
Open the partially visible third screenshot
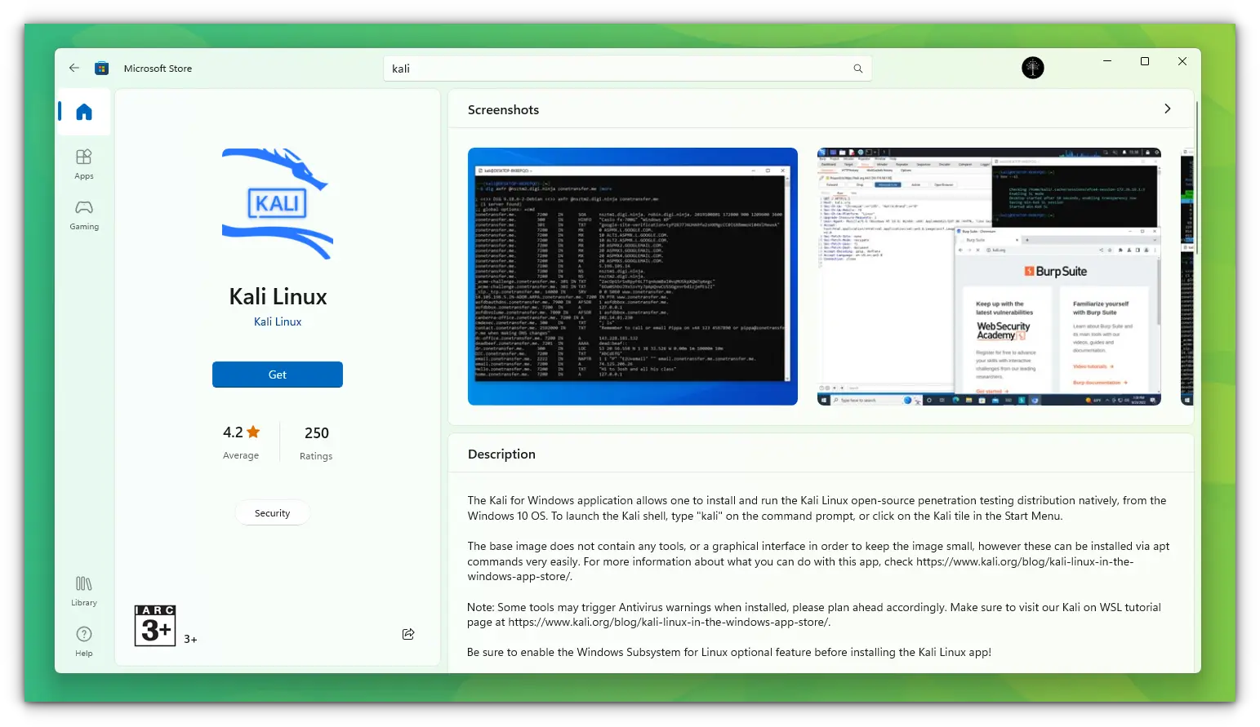[x=1187, y=277]
